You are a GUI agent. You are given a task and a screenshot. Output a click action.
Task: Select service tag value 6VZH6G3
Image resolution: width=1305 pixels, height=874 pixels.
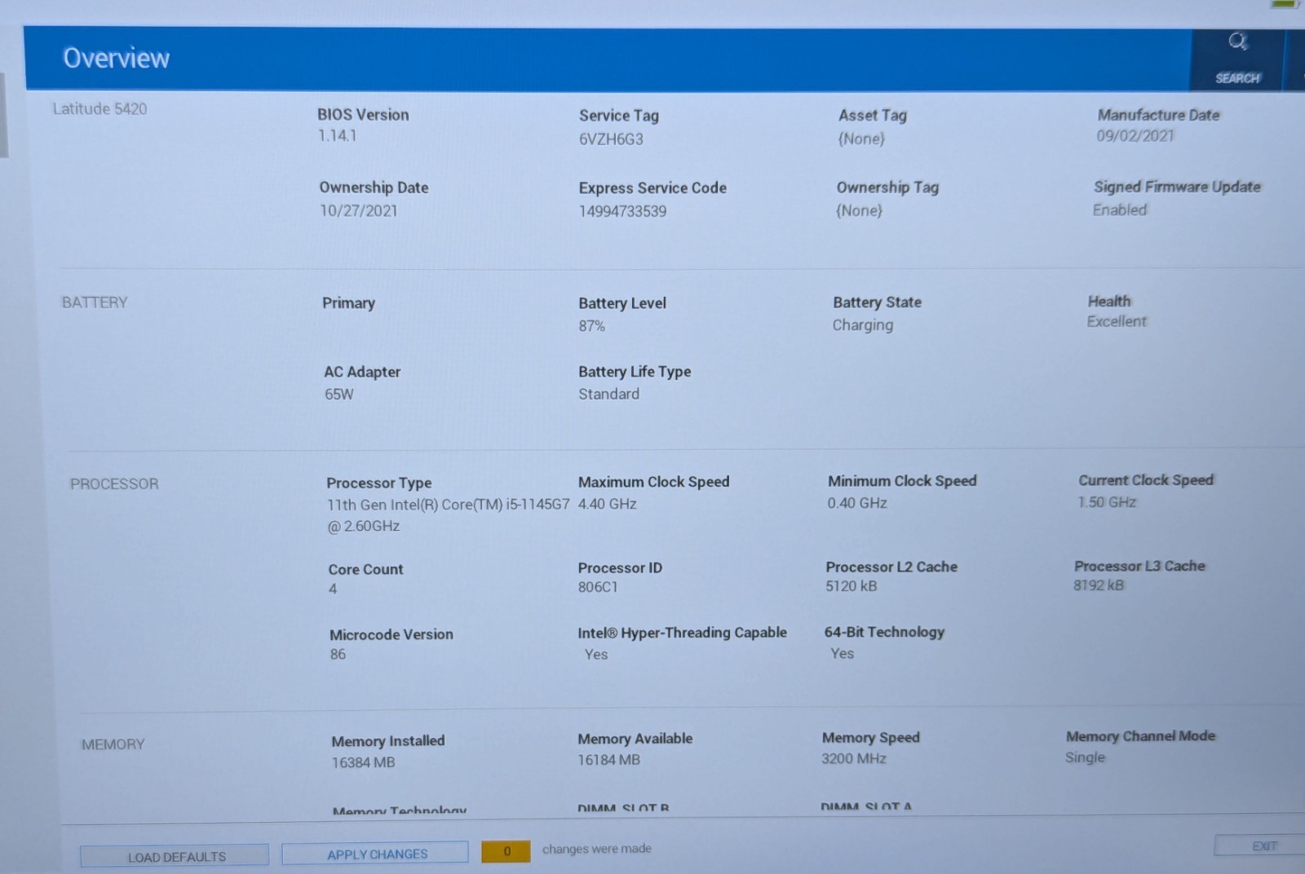[x=611, y=139]
